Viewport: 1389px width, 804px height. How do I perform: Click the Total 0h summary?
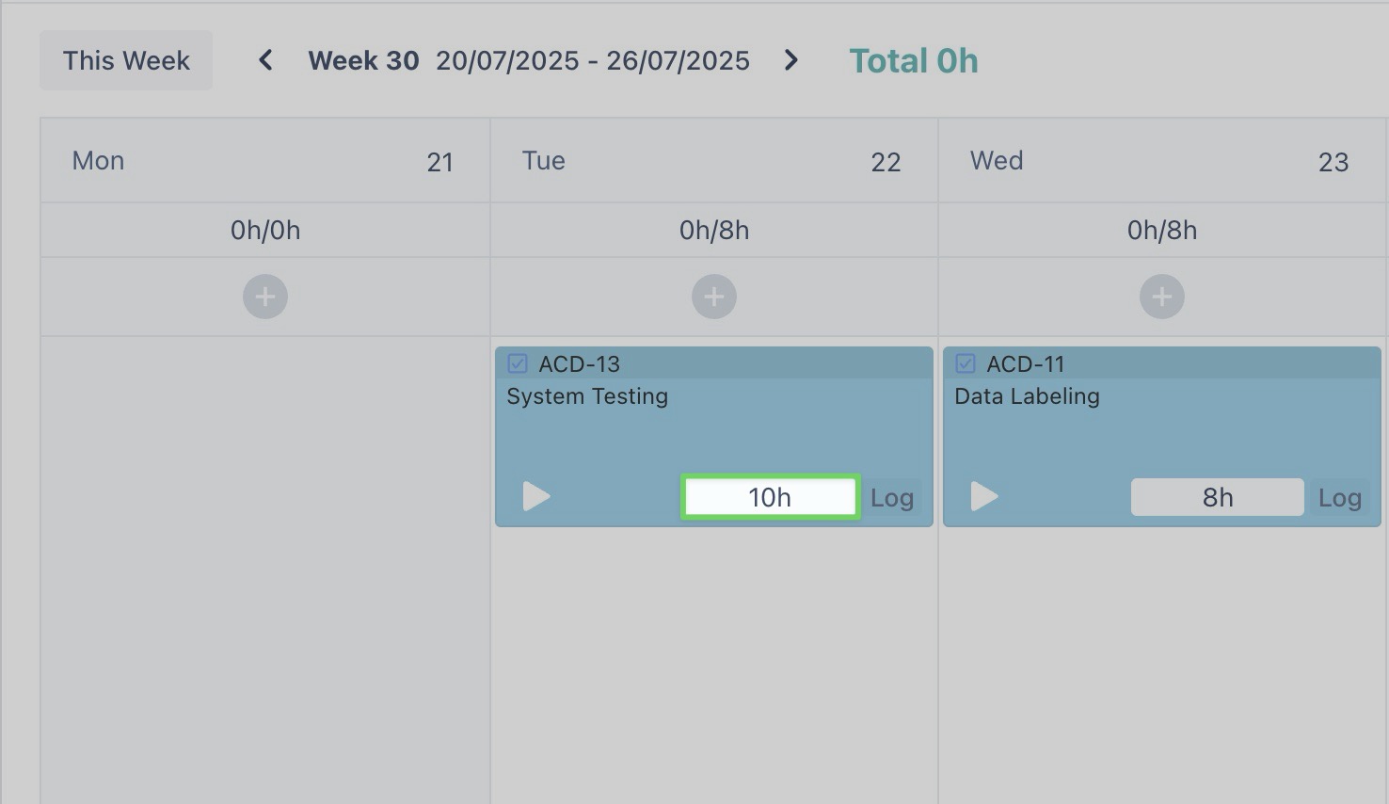point(914,61)
